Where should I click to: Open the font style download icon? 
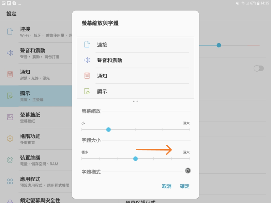point(188,171)
